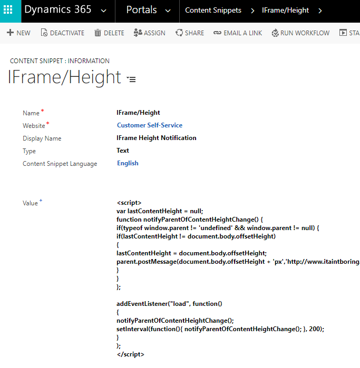Click the Assign people icon
360x368 pixels.
(138, 33)
